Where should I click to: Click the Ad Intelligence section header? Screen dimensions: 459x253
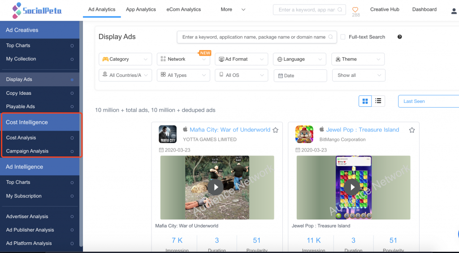(39, 167)
